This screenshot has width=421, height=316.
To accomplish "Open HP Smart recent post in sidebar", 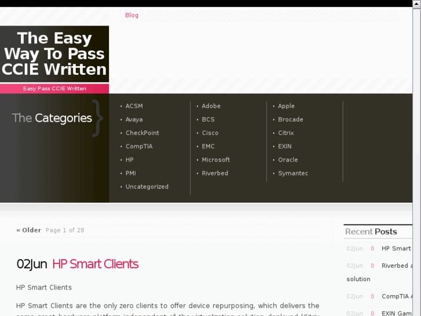I will point(396,249).
